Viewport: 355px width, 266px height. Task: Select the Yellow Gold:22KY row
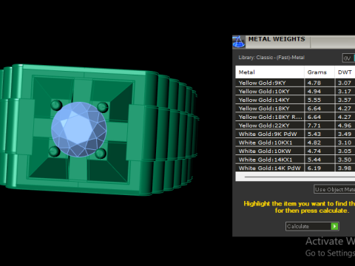pyautogui.click(x=295, y=126)
